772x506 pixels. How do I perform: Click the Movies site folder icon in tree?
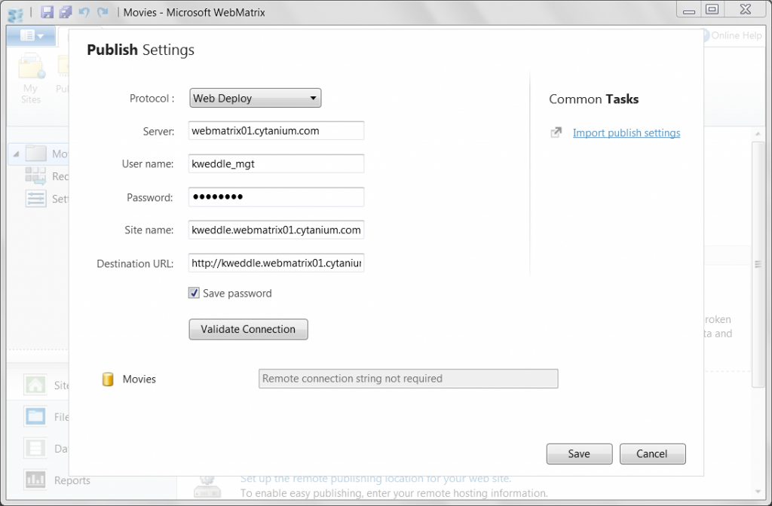36,154
